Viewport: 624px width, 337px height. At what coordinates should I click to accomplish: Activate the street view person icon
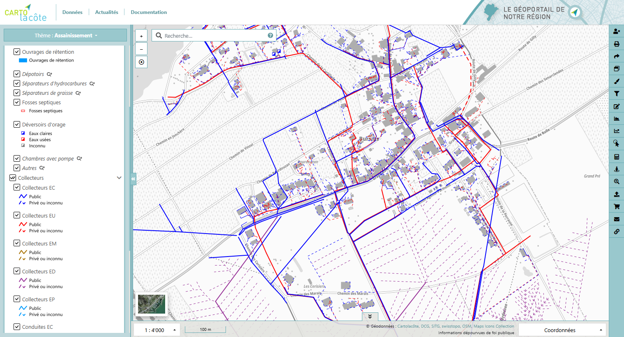pos(617,169)
